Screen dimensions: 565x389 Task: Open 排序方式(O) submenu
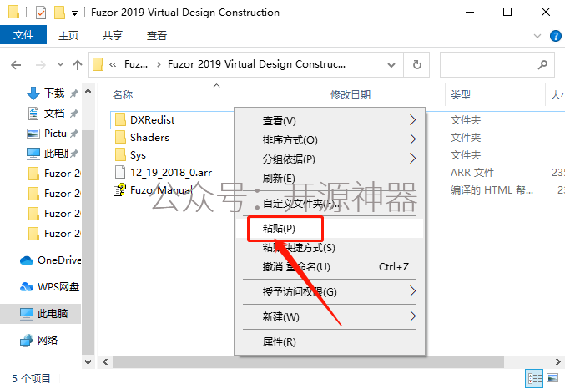(x=330, y=139)
